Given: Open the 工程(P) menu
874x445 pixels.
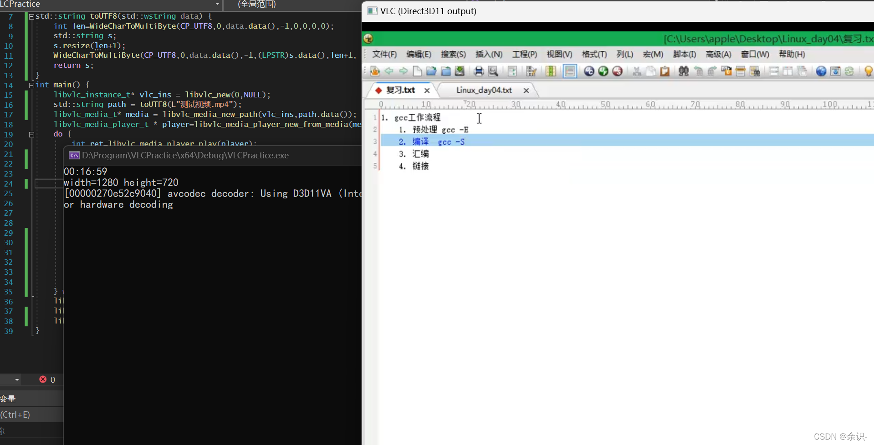Looking at the screenshot, I should click(x=525, y=55).
